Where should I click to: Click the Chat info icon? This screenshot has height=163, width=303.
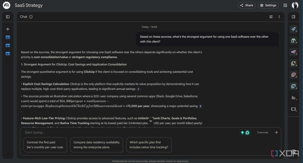tap(31, 17)
